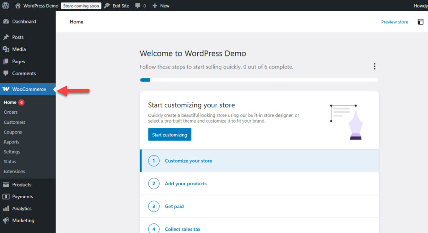Click the Comments speech bubble sidebar icon
This screenshot has height=233, width=428.
pyautogui.click(x=6, y=73)
